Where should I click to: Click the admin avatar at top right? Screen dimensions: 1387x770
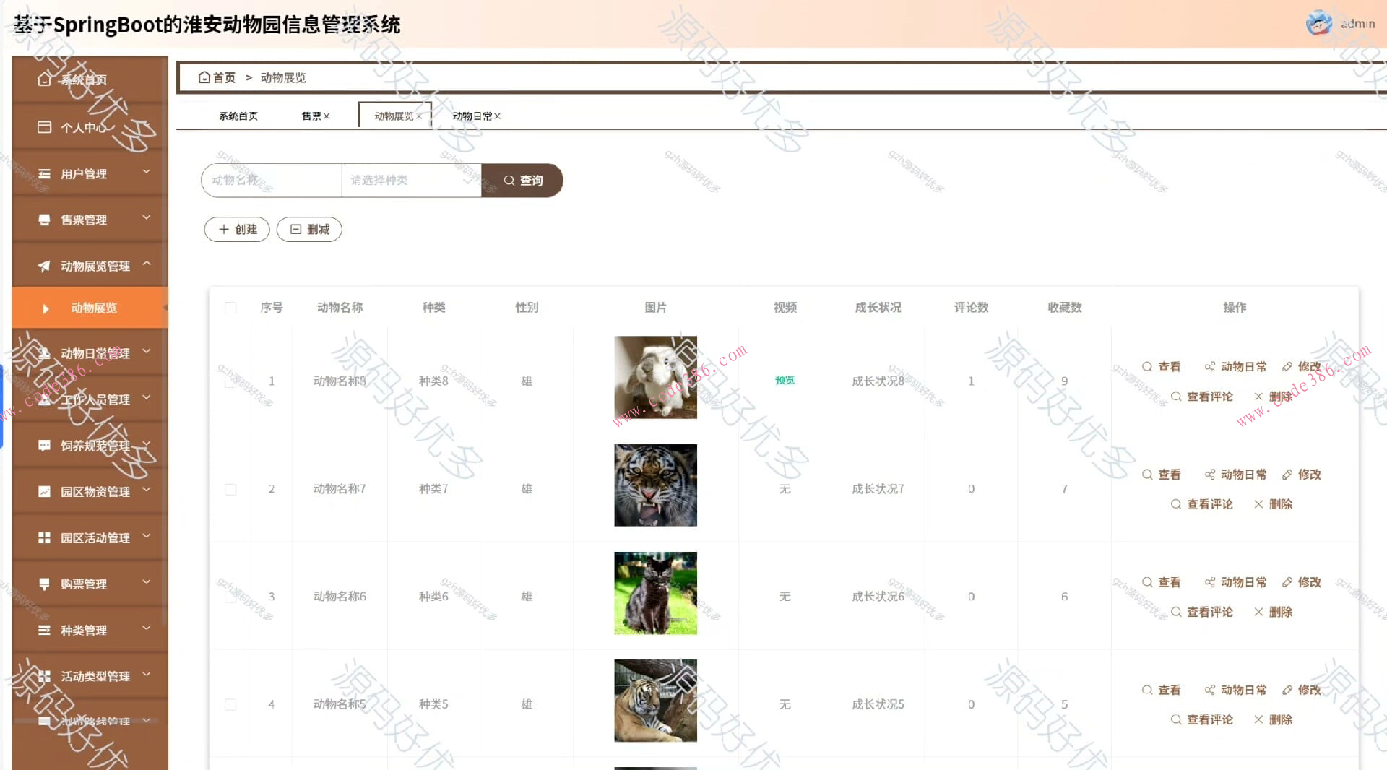click(x=1320, y=23)
